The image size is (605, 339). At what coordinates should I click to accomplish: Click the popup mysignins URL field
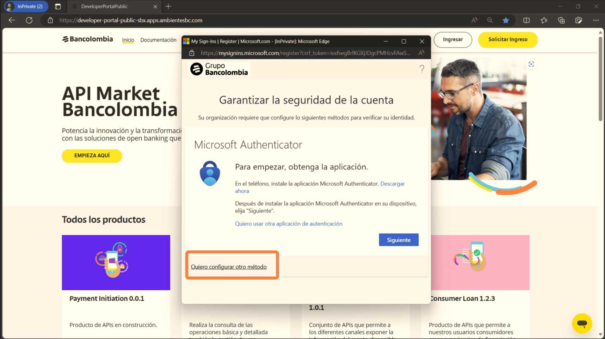[x=305, y=53]
